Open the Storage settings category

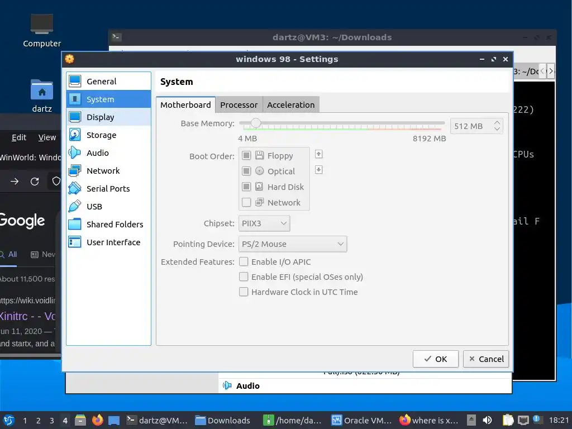[108, 135]
